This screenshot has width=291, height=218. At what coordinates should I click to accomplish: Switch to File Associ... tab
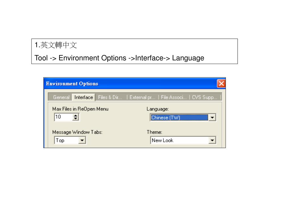click(174, 97)
